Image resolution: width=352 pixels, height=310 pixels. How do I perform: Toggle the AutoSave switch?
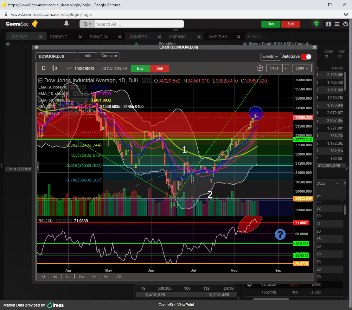point(306,56)
